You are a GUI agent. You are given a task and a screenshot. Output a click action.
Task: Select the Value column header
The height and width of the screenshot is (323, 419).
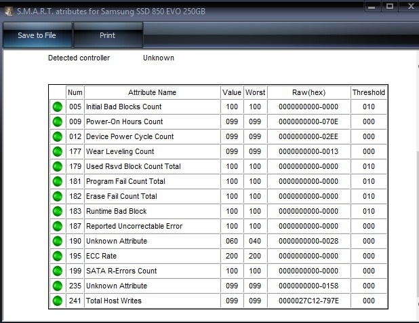coord(232,92)
